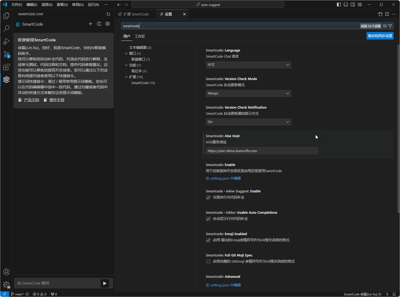
Task: Select 笔记本 (1) in settings tree
Action: [x=139, y=71]
